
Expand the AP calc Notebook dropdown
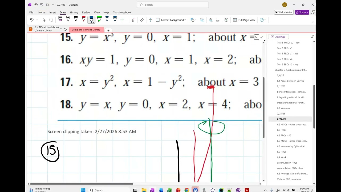(61, 29)
